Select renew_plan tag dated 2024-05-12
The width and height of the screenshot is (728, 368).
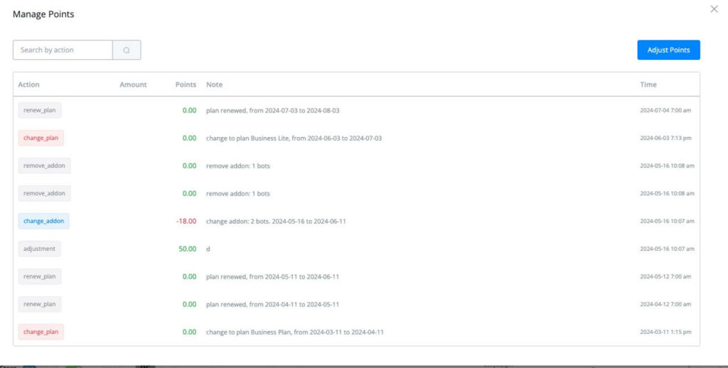[40, 276]
